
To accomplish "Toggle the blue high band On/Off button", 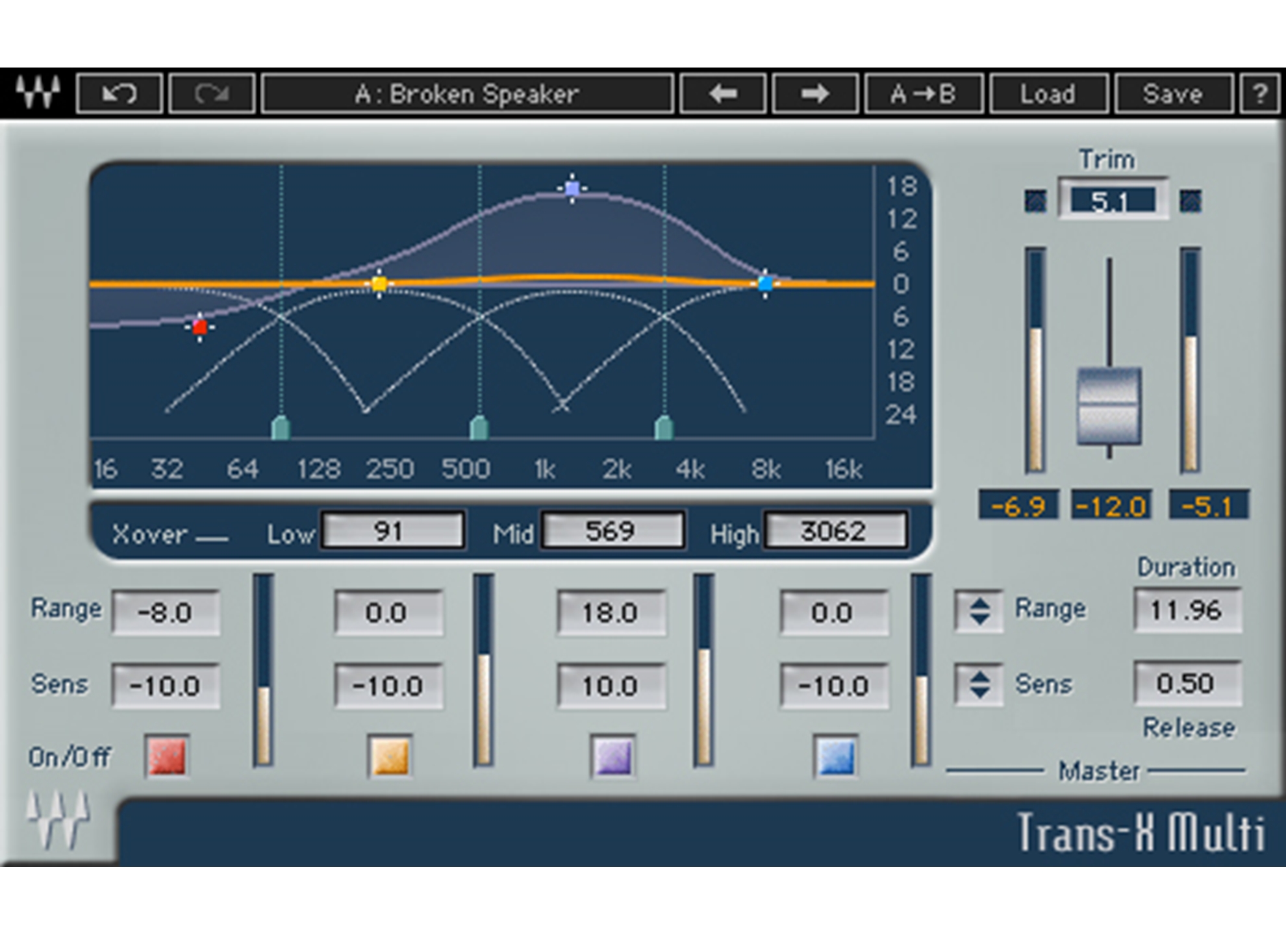I will tap(836, 756).
